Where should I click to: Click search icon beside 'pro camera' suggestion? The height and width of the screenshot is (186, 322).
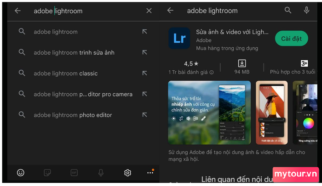(x=22, y=94)
